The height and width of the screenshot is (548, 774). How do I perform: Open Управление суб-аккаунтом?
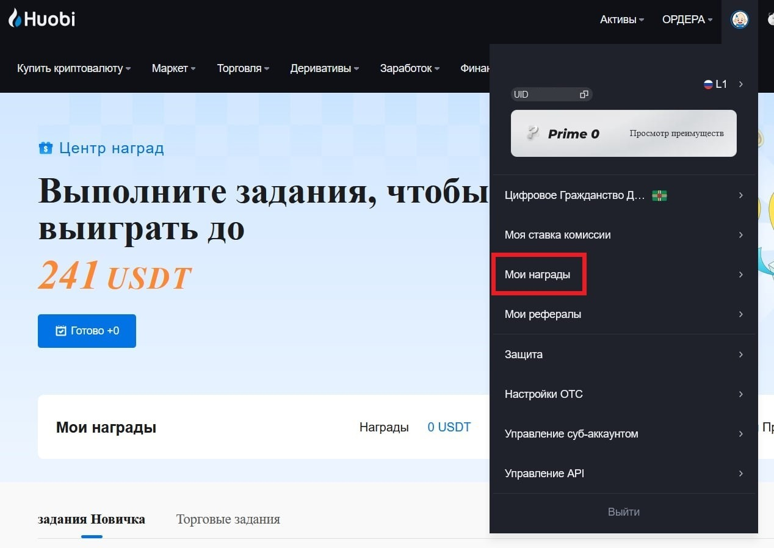(624, 434)
